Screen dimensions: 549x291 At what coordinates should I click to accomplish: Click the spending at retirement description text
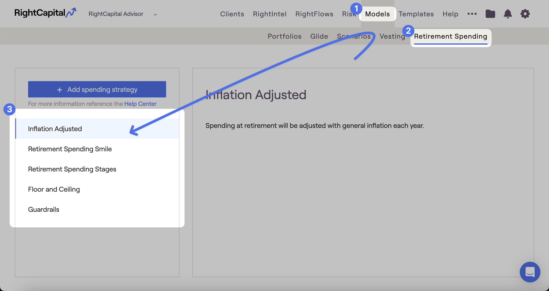(315, 125)
